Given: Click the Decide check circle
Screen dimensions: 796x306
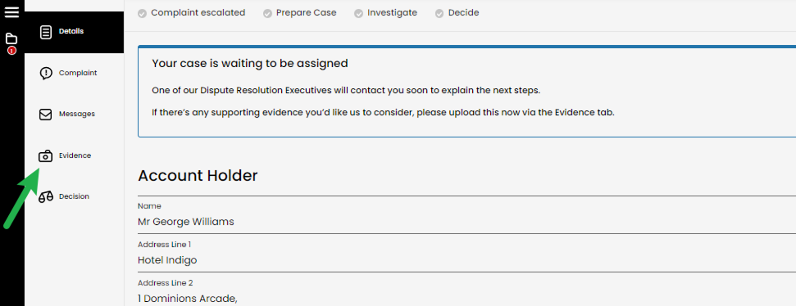Looking at the screenshot, I should [x=439, y=14].
